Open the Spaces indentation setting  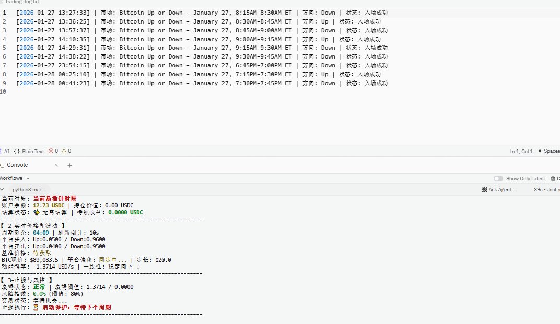pyautogui.click(x=549, y=151)
